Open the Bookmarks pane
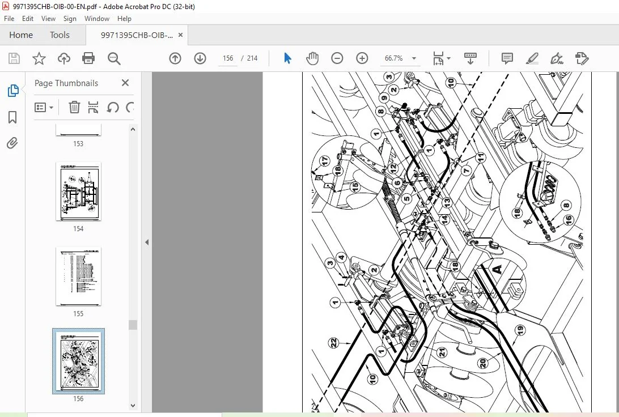Image resolution: width=619 pixels, height=417 pixels. point(12,117)
